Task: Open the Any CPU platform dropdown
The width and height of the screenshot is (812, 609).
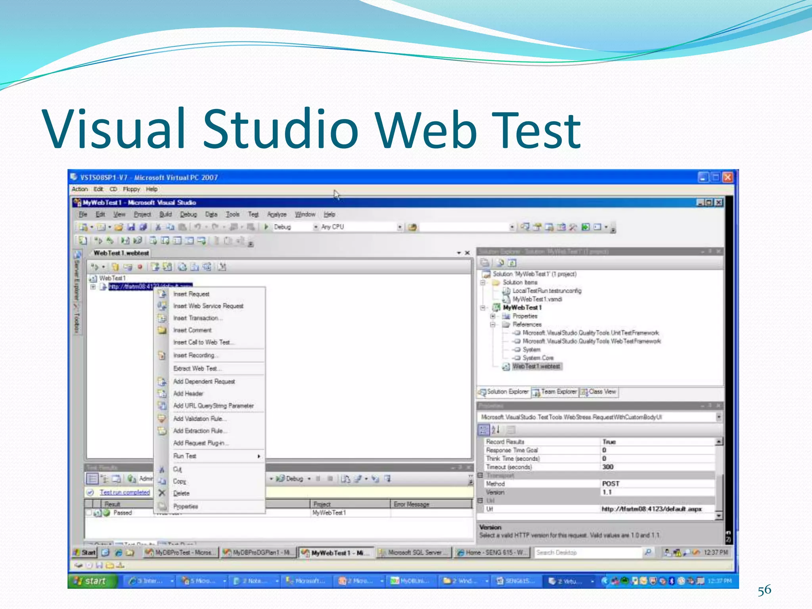Action: tap(400, 227)
